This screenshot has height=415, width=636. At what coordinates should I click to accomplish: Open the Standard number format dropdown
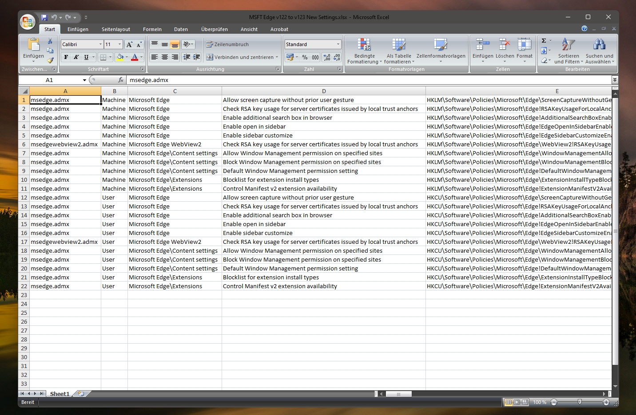tap(338, 44)
